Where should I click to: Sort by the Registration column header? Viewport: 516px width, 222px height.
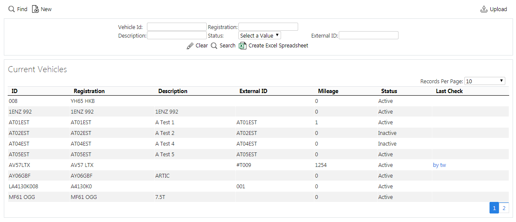point(89,91)
